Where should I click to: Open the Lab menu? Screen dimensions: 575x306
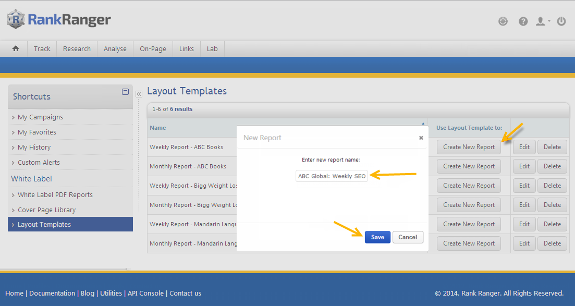click(212, 49)
